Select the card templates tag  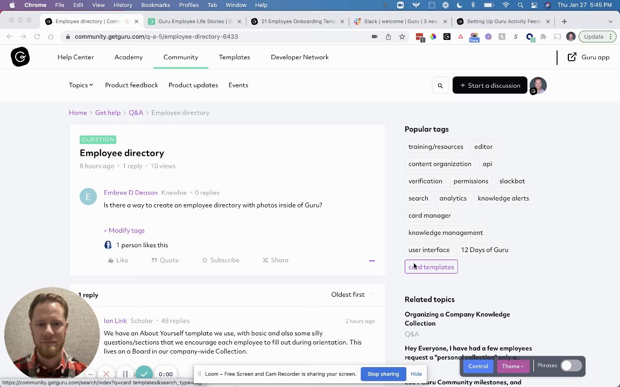click(x=432, y=267)
